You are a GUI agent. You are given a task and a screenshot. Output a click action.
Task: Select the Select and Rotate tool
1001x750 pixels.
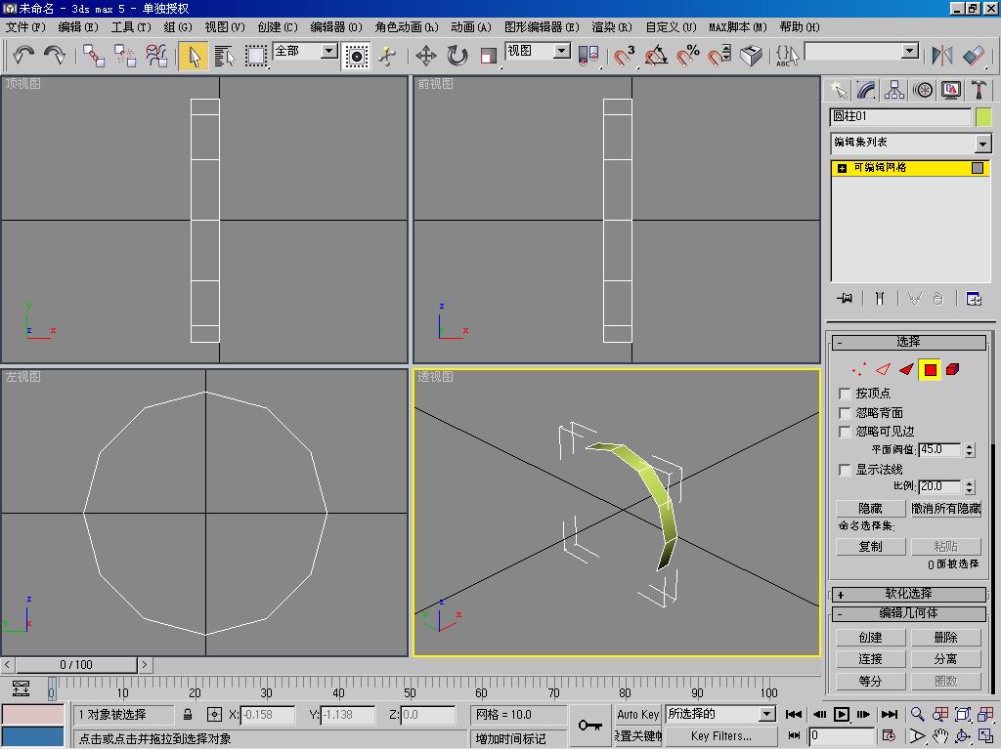pos(457,56)
